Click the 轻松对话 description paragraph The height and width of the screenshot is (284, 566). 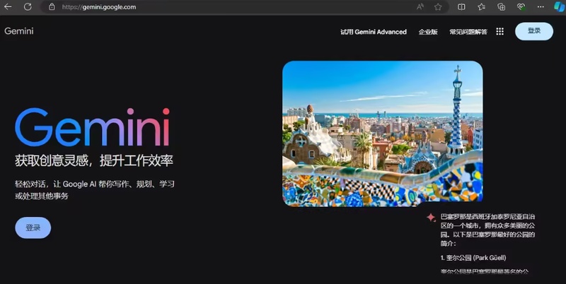[95, 190]
